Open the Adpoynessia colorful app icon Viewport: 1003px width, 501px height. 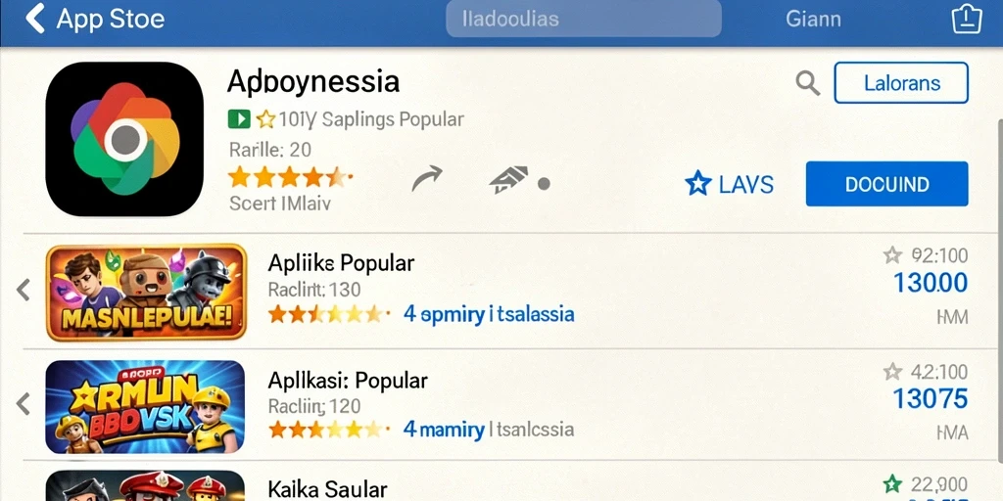[124, 139]
